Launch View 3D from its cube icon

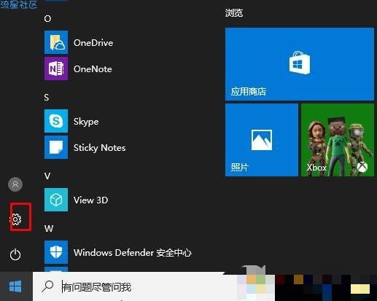tap(56, 200)
